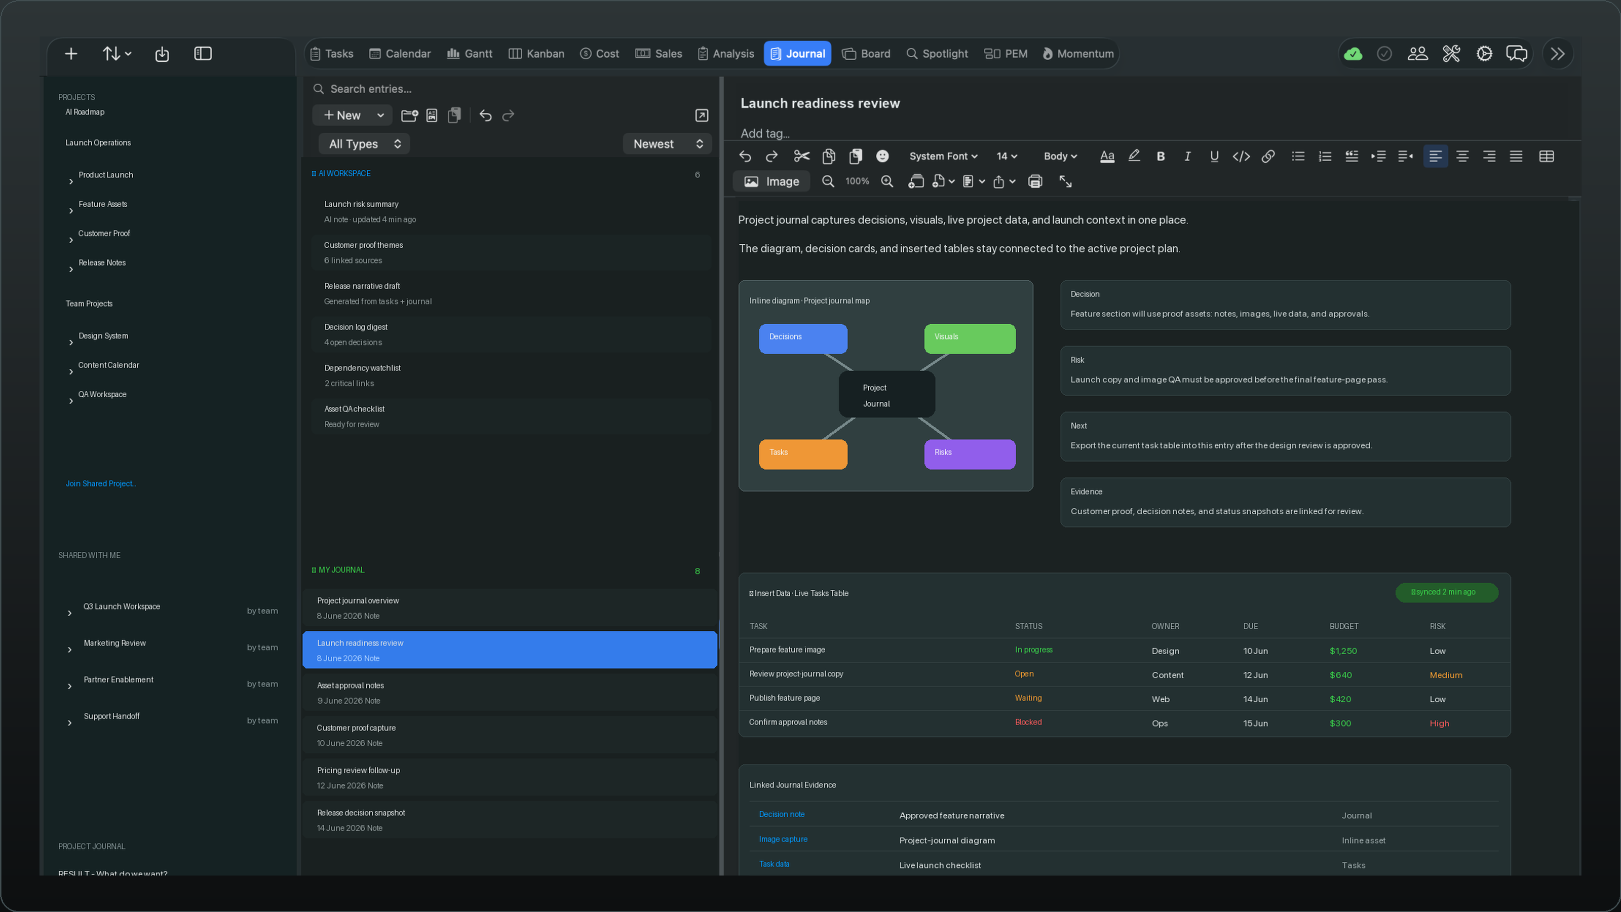Switch to the Kanban tab
The image size is (1621, 912).
(x=536, y=54)
